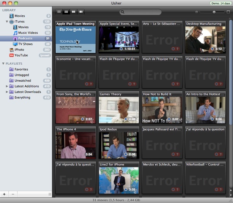Switch to list view mode
Screen dimensions: 233x203
pos(59,12)
